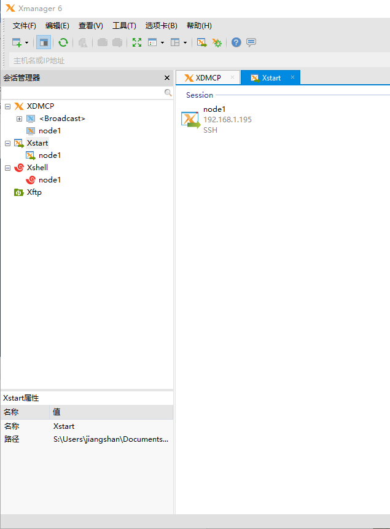The width and height of the screenshot is (390, 529).
Task: Select node1 under Xshell
Action: [50, 180]
